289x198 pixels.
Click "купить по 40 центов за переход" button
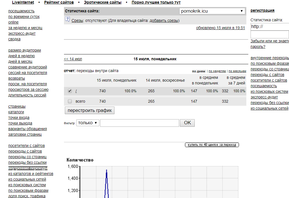point(212,145)
